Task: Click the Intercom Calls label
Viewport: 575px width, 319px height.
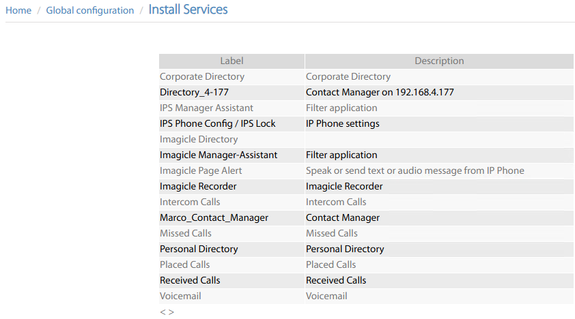Action: pyautogui.click(x=190, y=202)
